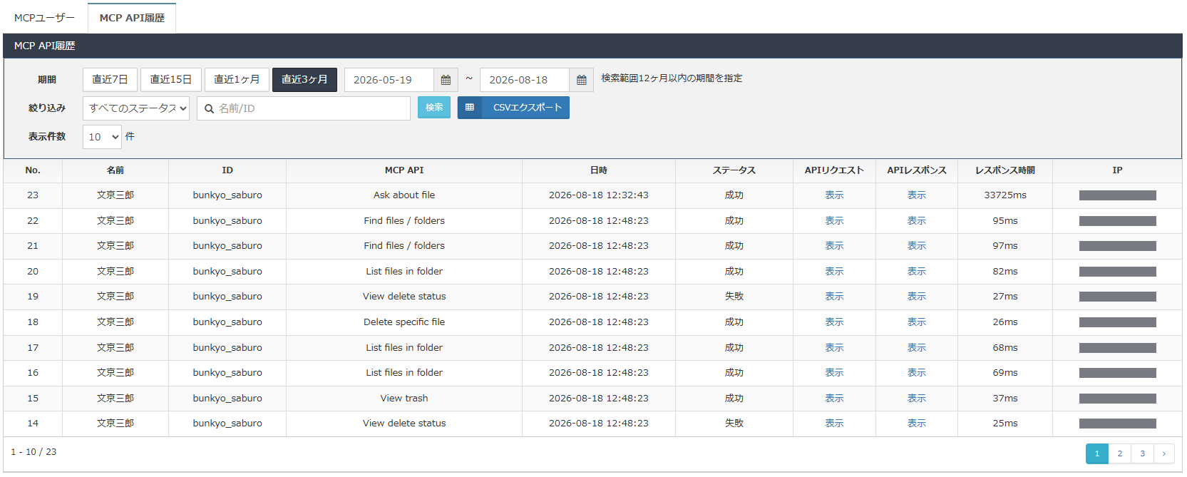Click the 検索 button
Image resolution: width=1187 pixels, height=477 pixels.
(434, 108)
